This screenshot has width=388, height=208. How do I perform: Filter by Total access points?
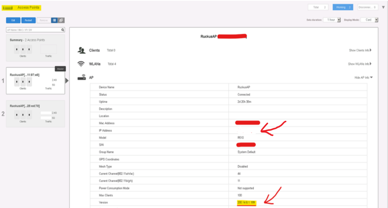tap(318, 7)
